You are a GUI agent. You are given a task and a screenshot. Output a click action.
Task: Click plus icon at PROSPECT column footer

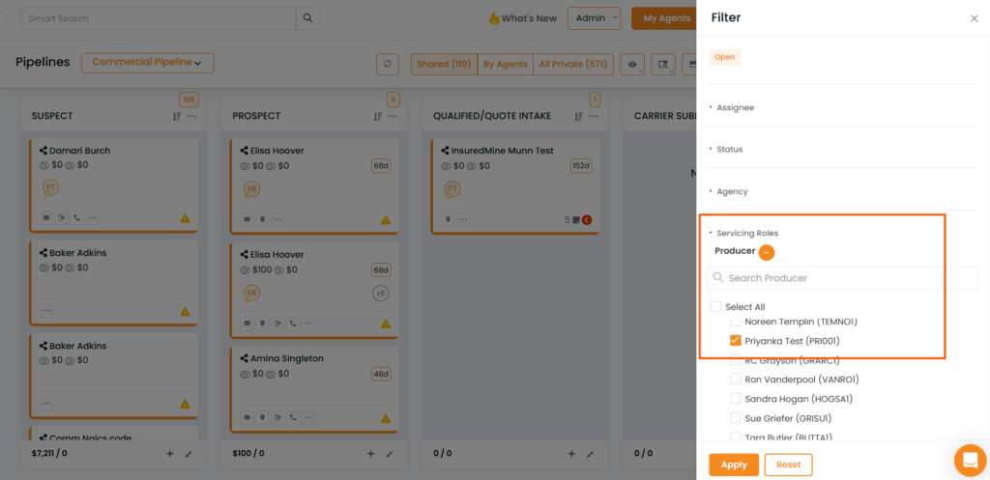(x=370, y=454)
